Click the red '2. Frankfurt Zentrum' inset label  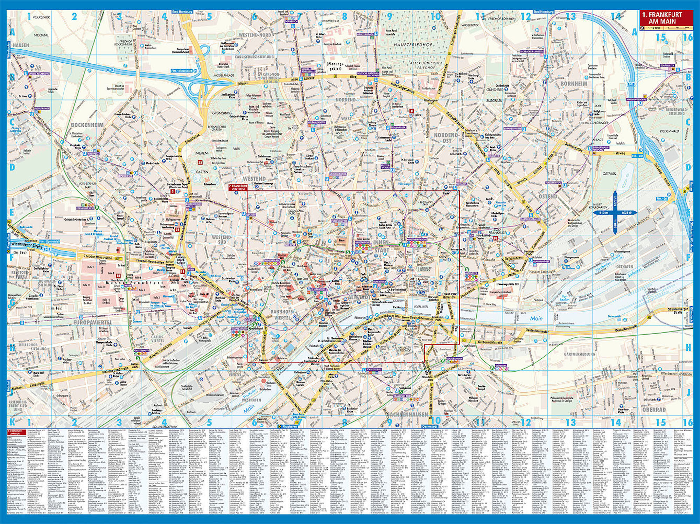[238, 187]
